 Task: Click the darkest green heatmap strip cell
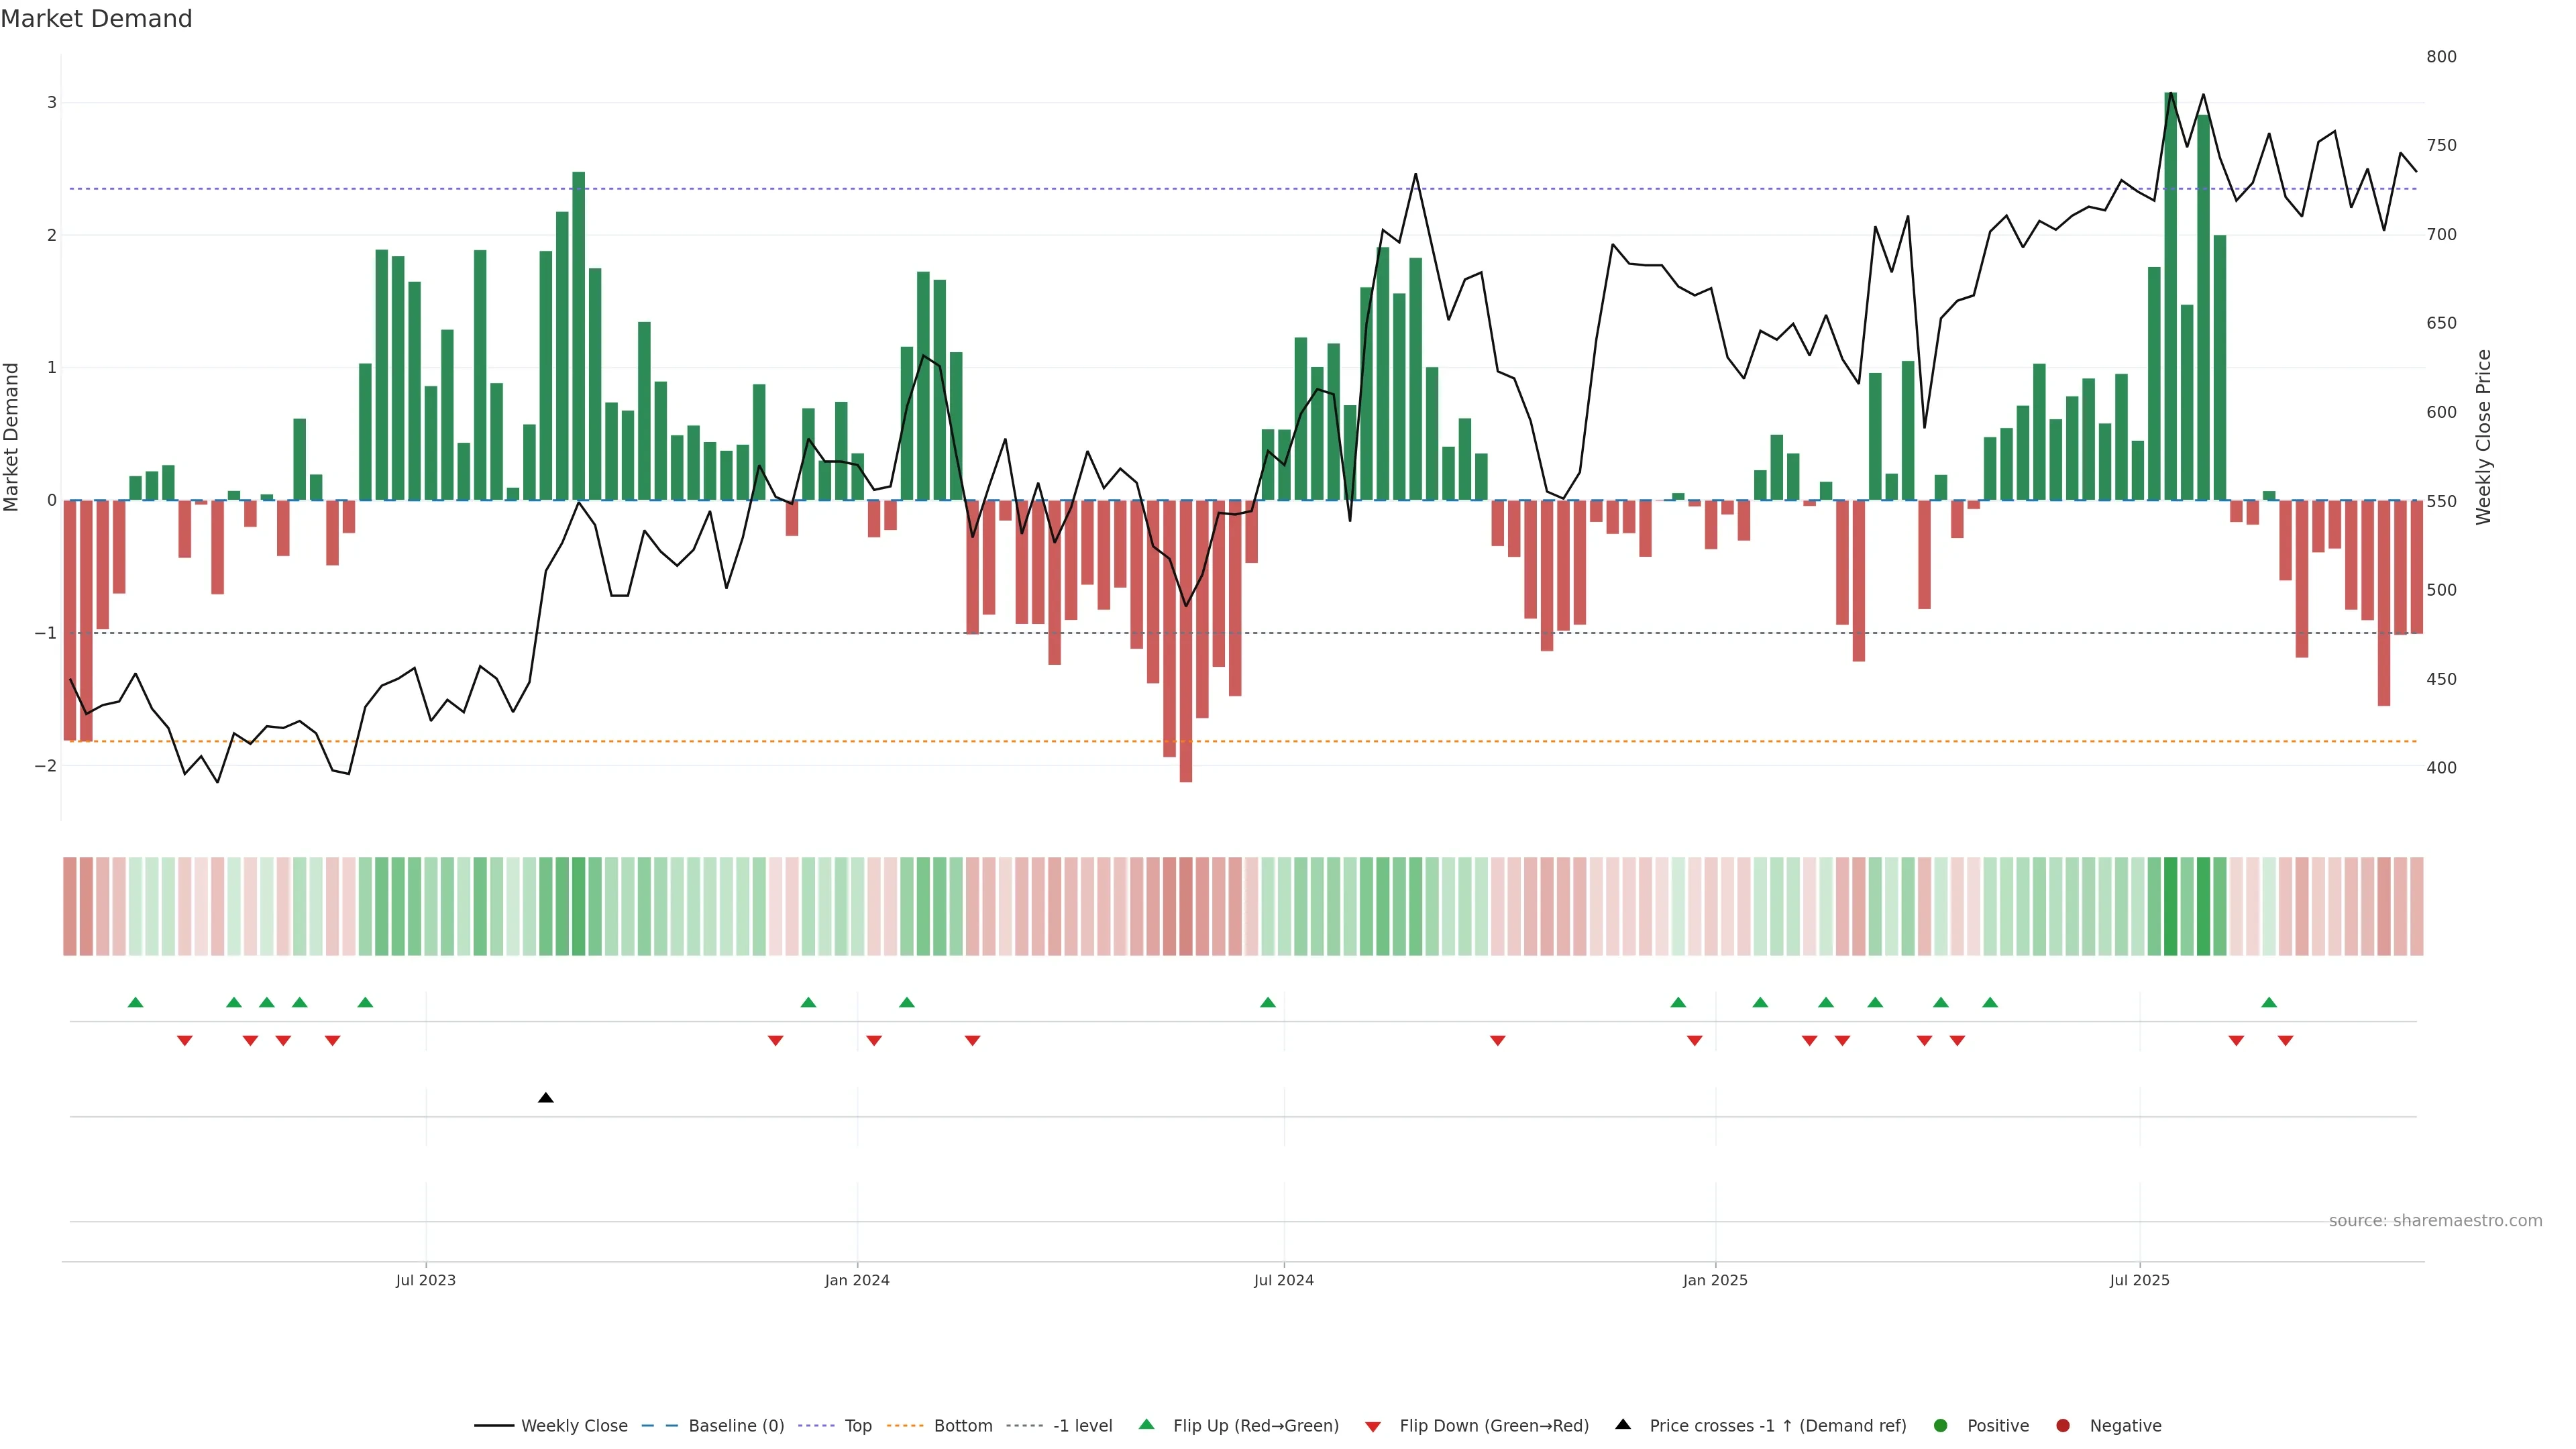(x=2170, y=906)
